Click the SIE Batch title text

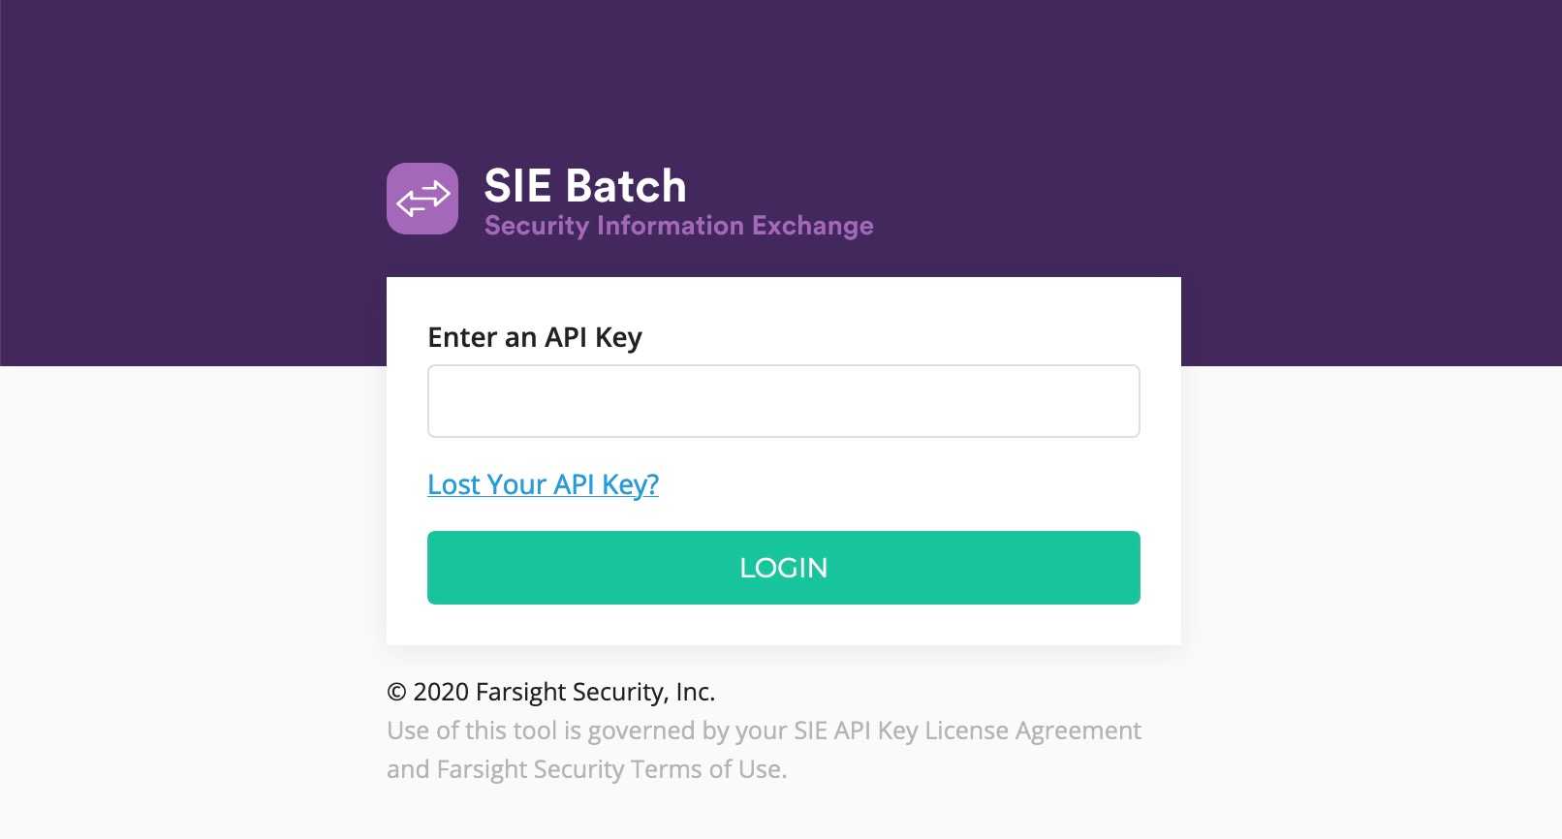point(585,185)
